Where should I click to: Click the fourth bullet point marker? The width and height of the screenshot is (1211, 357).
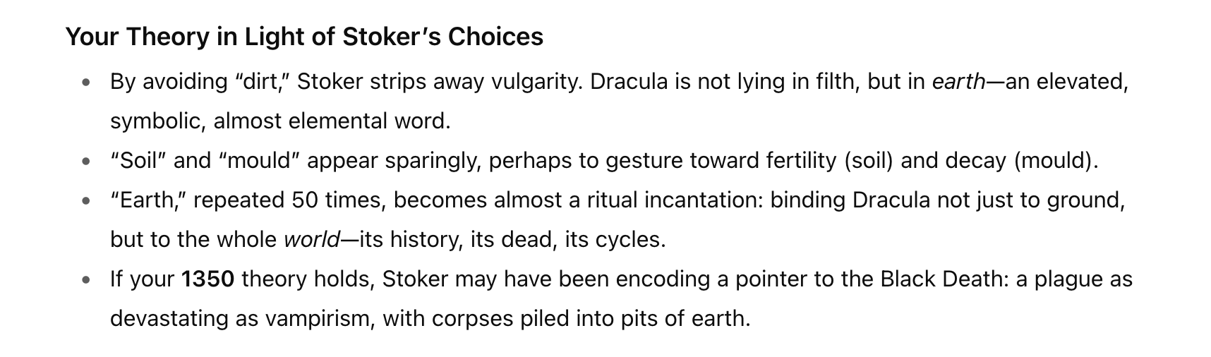(86, 280)
